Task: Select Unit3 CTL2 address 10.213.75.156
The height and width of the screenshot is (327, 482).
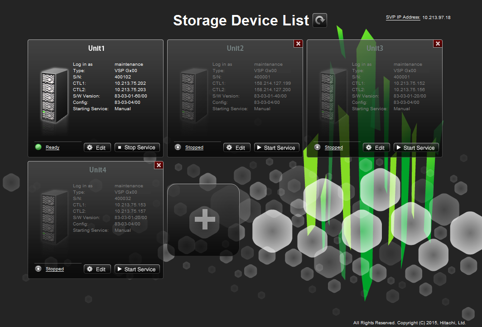Action: click(410, 90)
